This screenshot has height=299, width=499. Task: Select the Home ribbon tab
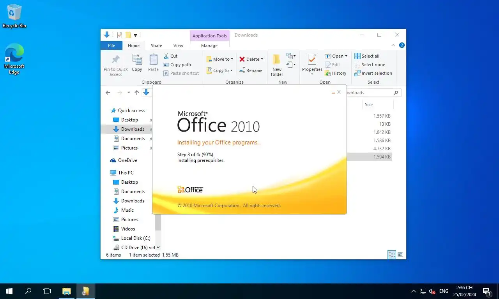[x=134, y=46]
